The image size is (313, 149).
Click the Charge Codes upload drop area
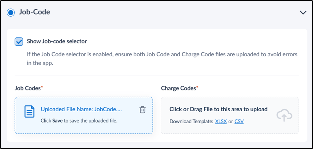[x=230, y=115]
